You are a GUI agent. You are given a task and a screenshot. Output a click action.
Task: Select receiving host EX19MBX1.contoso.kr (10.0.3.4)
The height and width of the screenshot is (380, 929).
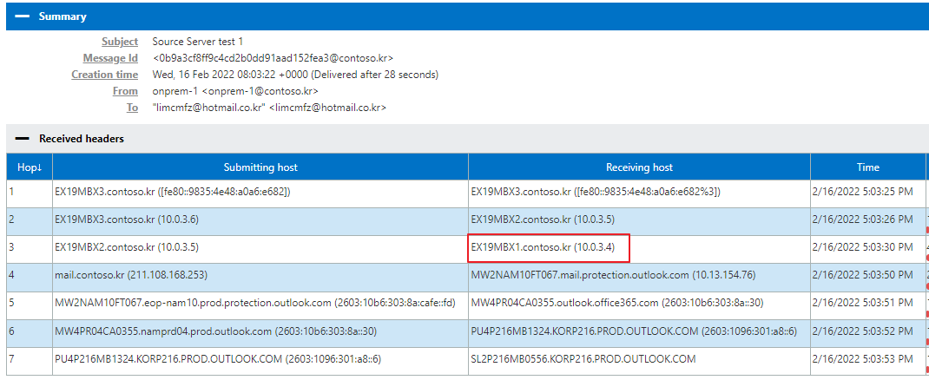[x=543, y=248]
